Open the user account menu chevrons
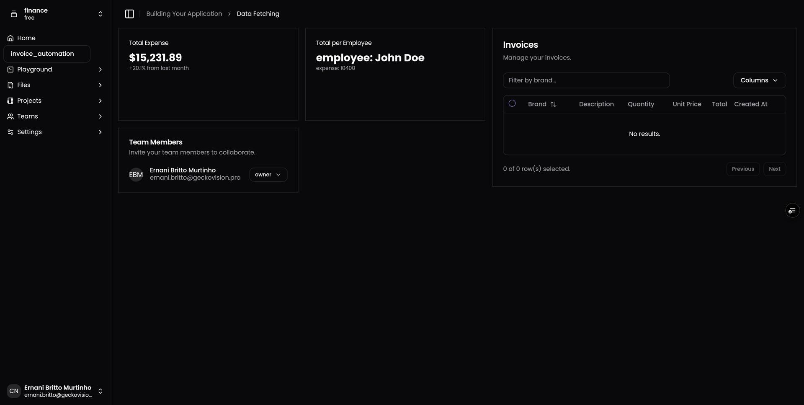This screenshot has width=804, height=405. 100,391
